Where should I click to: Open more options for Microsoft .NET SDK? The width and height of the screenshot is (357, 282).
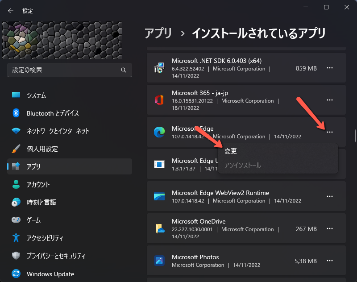(x=330, y=68)
